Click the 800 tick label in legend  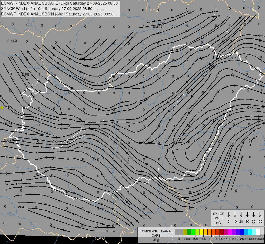tap(211, 239)
